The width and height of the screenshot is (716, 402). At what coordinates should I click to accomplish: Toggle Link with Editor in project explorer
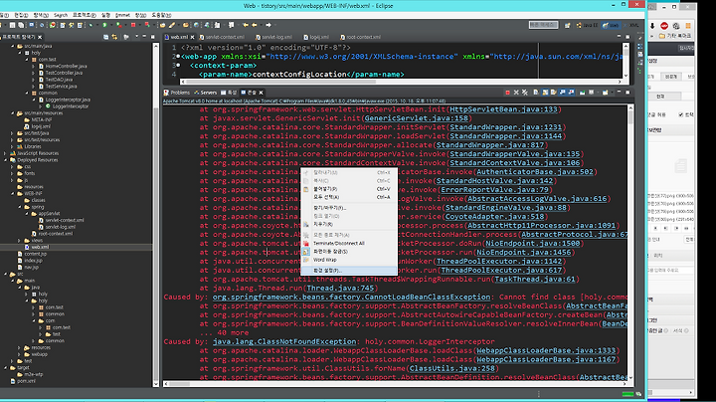tap(114, 37)
